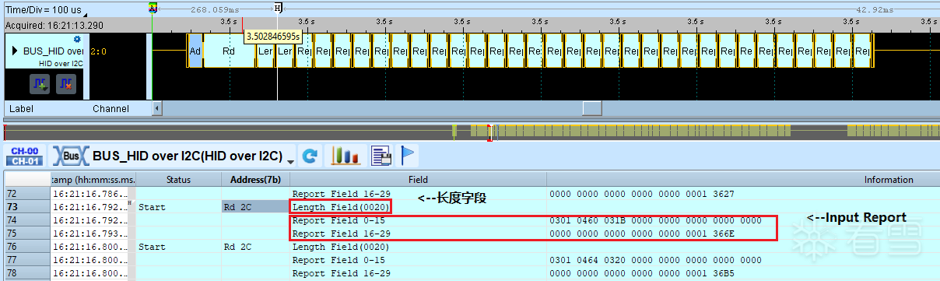Click the 42.92ms interval label

[x=875, y=10]
